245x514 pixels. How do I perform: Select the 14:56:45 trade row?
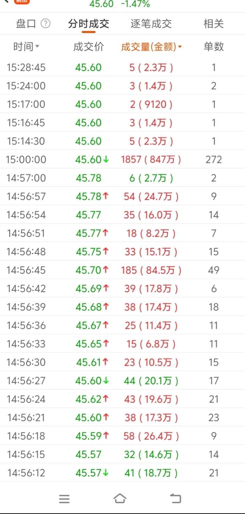point(122,270)
